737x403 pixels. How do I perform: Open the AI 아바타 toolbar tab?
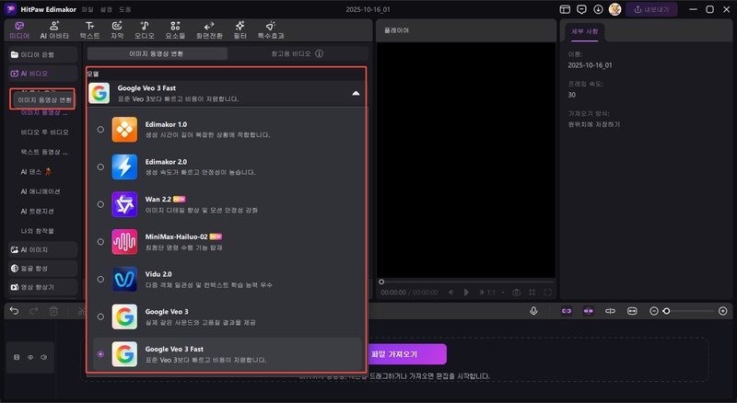pyautogui.click(x=54, y=29)
